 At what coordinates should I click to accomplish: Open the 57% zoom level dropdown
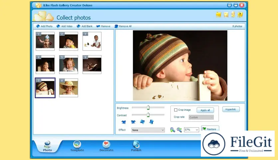tap(191, 130)
